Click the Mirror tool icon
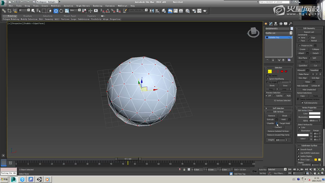 pos(152,11)
